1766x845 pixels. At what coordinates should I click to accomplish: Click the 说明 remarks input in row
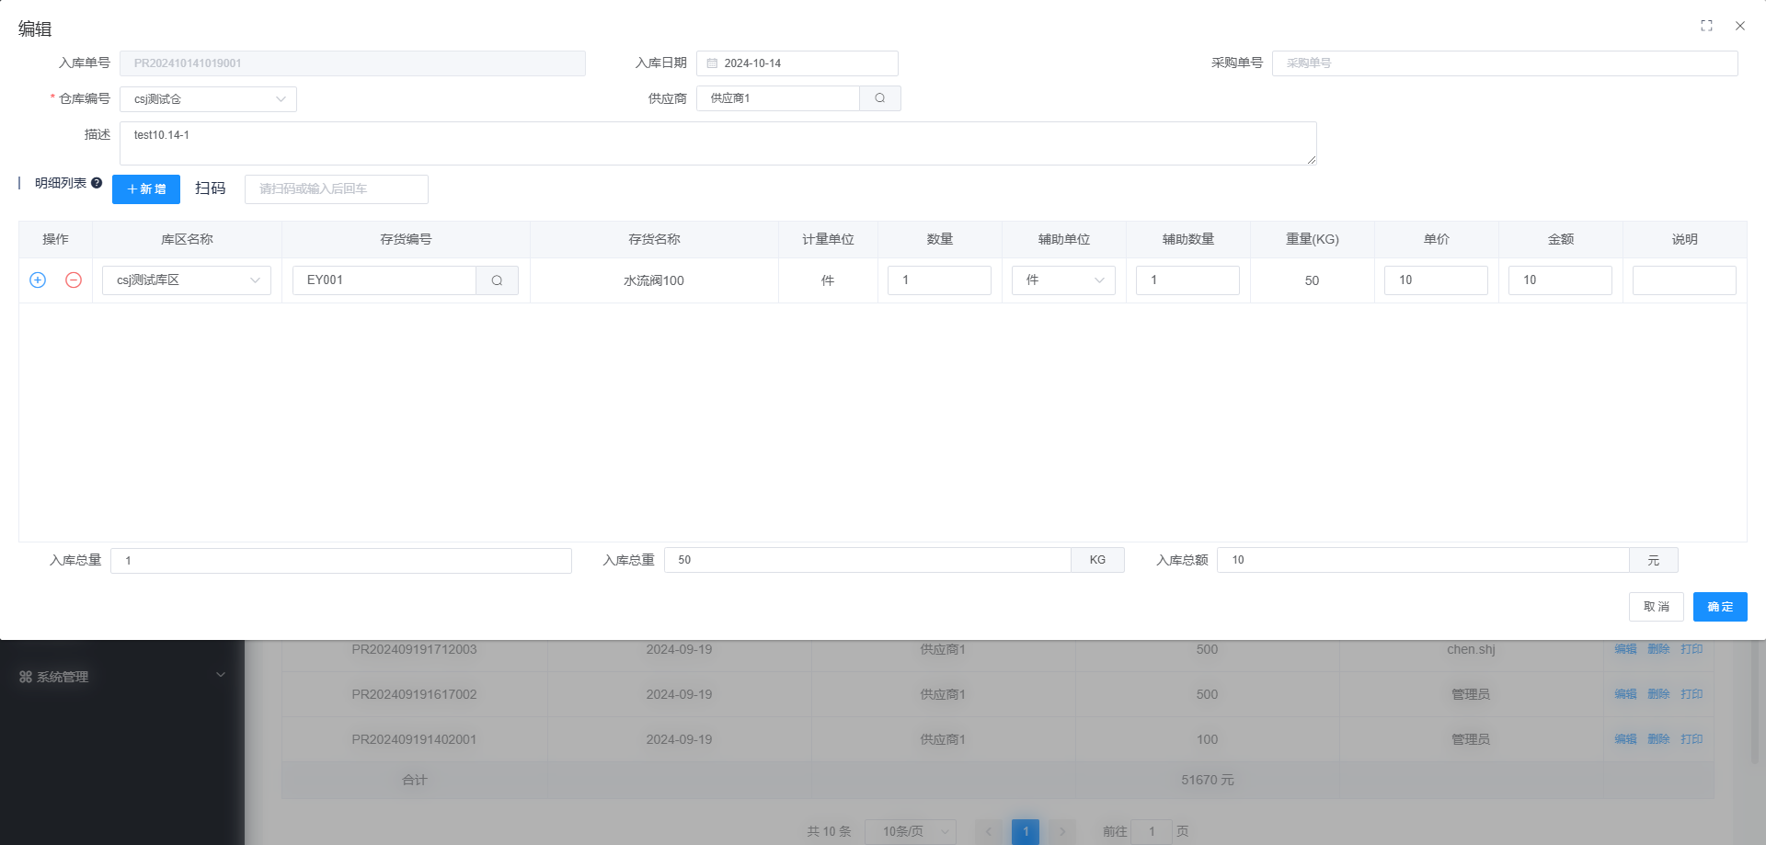1684,280
